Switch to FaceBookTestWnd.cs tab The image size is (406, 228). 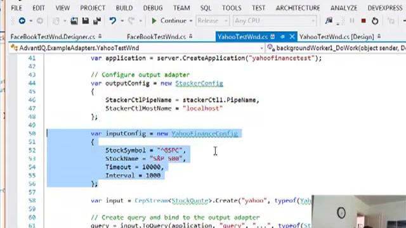(x=157, y=37)
